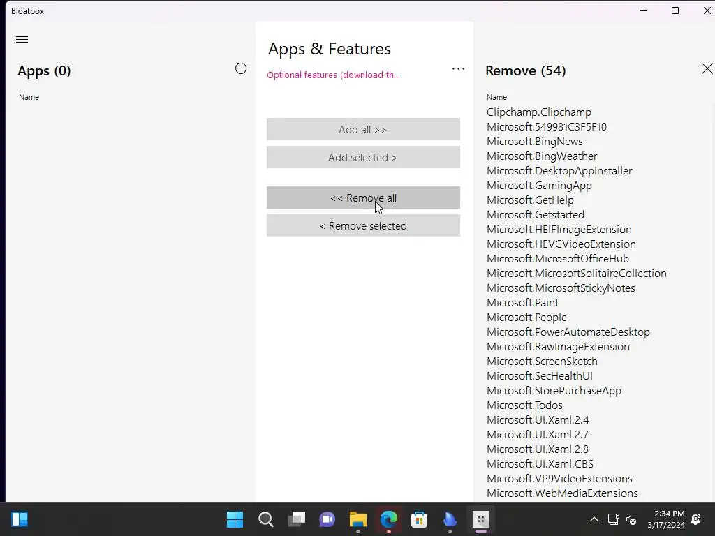The image size is (715, 536).
Task: Select Microsoft.HEVCVideoExtension entry
Action: click(561, 244)
